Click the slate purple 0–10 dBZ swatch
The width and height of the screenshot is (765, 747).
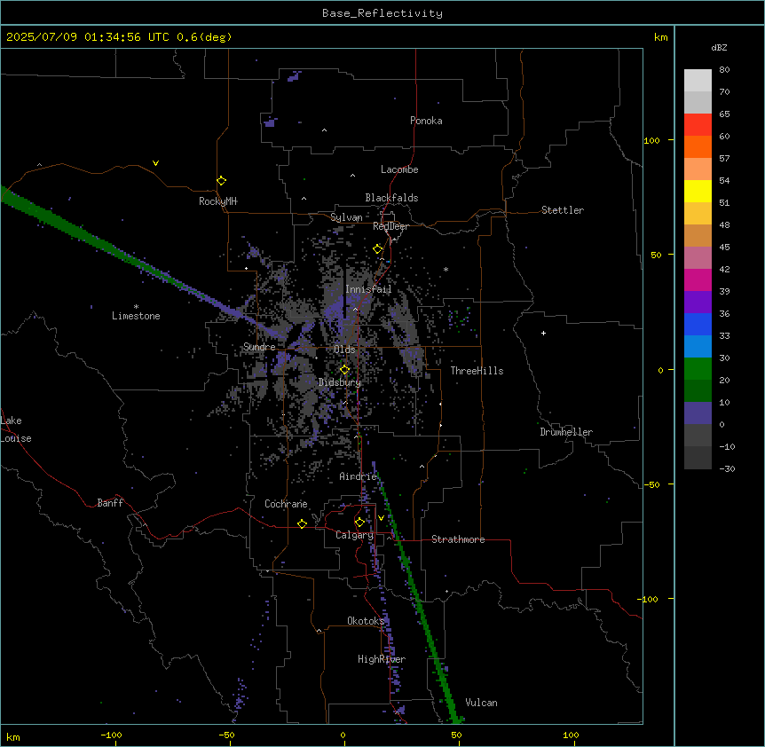[698, 413]
